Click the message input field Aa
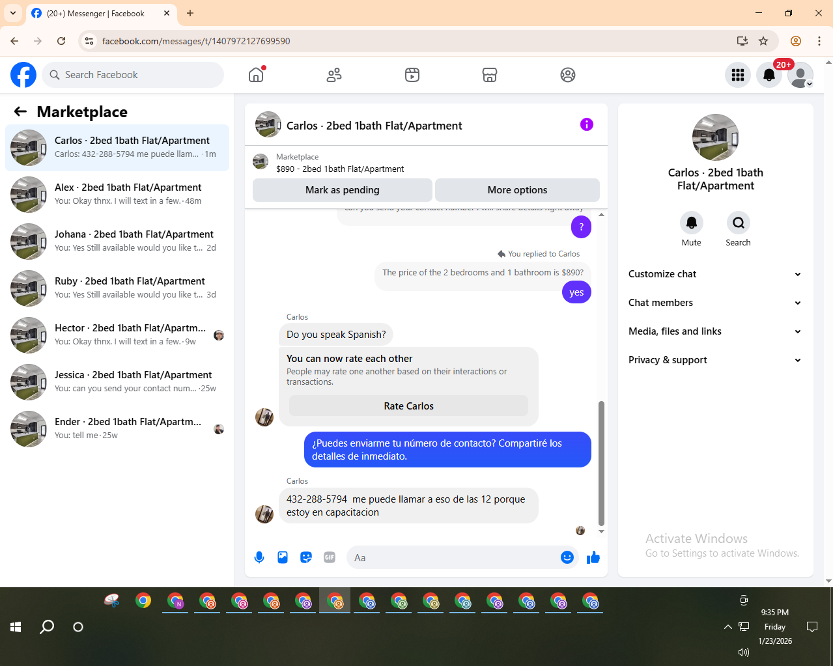The height and width of the screenshot is (666, 833). [453, 557]
